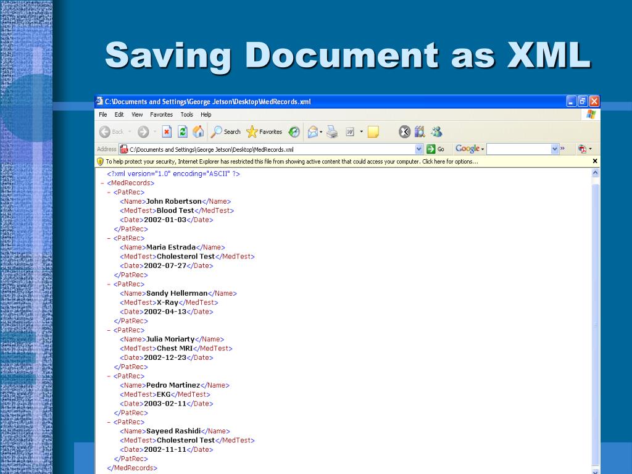Open the View menu
Viewport: 632px width, 474px height.
point(137,114)
